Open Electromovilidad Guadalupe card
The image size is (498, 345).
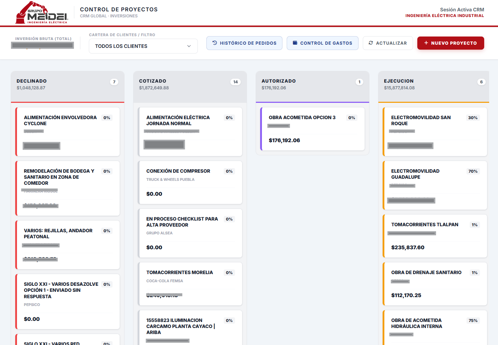(x=435, y=185)
